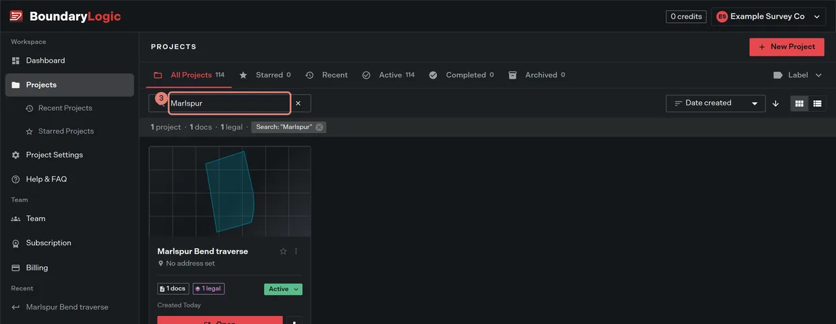This screenshot has width=836, height=324.
Task: Click the Recent tab clock icon
Action: pos(309,75)
